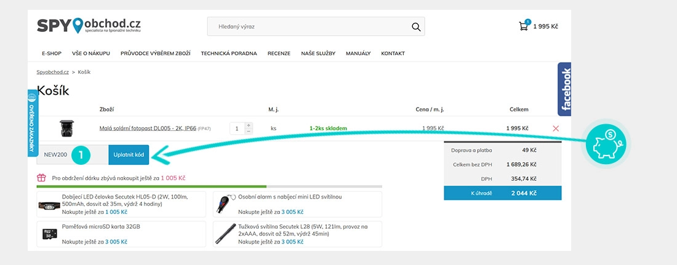This screenshot has height=265, width=677.
Task: Click the Osobní alarm product image
Action: coord(226,203)
